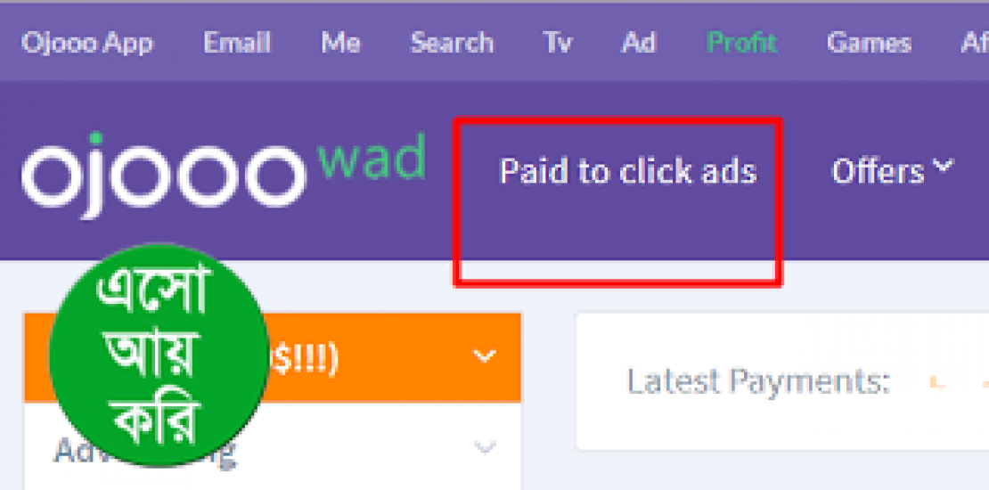Open Ojooo App in top bar
Viewport: 989px width, 490px height.
(87, 44)
